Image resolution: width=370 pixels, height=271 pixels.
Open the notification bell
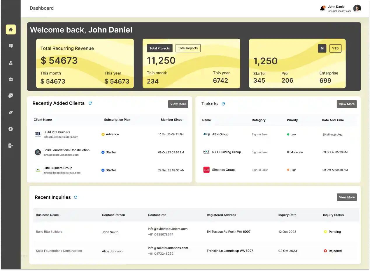322,9
